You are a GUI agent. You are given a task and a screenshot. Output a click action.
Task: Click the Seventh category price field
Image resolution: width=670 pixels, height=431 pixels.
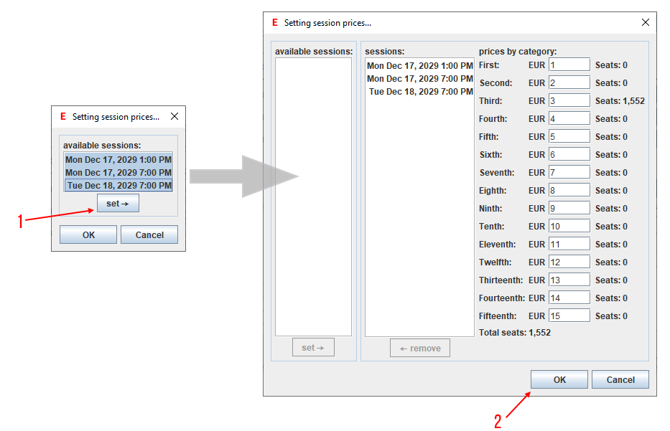click(x=569, y=172)
